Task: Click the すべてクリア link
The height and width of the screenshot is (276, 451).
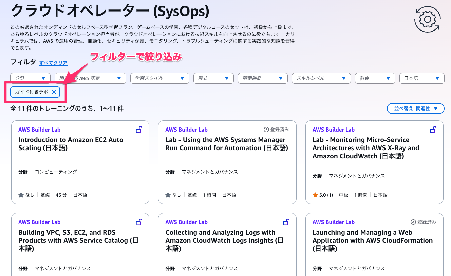Action: 53,63
